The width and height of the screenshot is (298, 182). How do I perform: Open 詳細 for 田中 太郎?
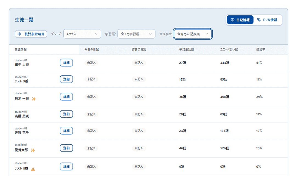(66, 63)
